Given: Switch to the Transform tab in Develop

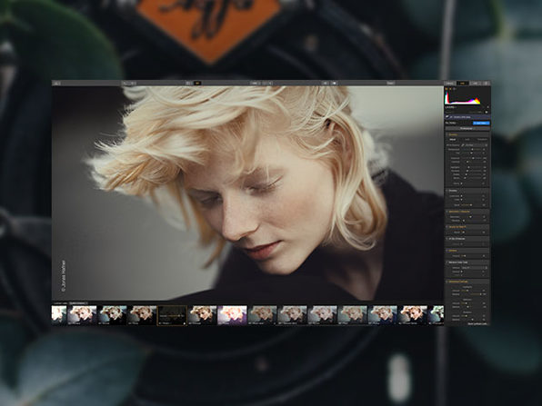Looking at the screenshot, I should [x=482, y=140].
